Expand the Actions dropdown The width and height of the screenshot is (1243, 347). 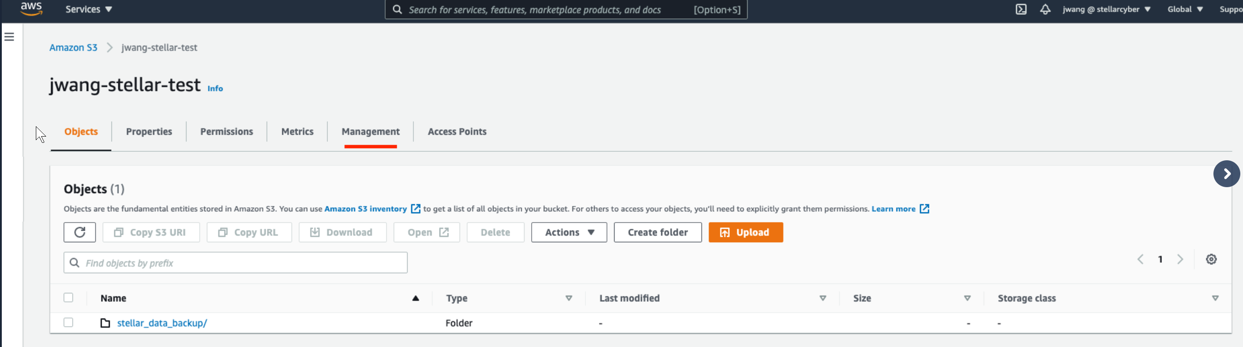pyautogui.click(x=568, y=232)
